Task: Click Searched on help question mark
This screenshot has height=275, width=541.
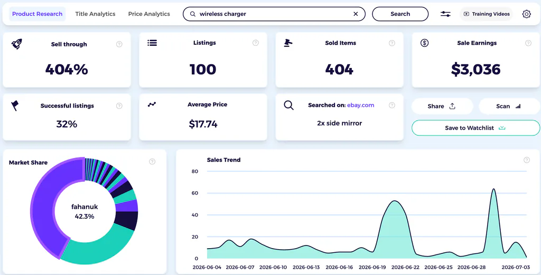Action: [x=392, y=105]
